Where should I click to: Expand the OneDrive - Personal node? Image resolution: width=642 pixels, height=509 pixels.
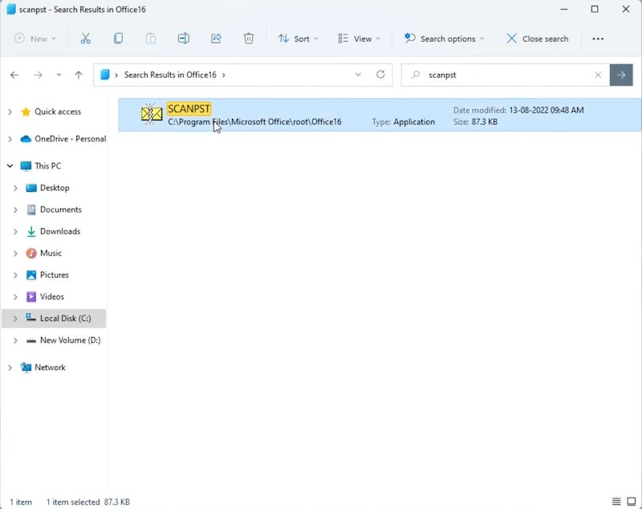(x=10, y=139)
